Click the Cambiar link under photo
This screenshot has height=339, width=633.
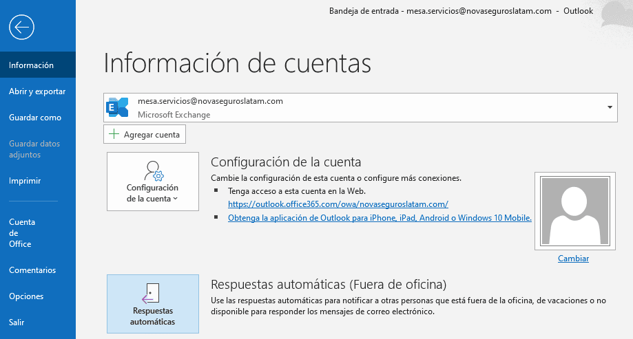click(574, 259)
